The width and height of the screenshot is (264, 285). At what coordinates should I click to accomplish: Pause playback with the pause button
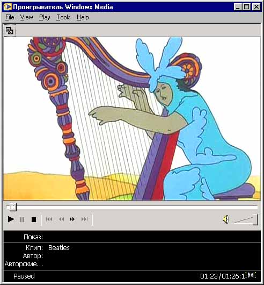[22, 219]
